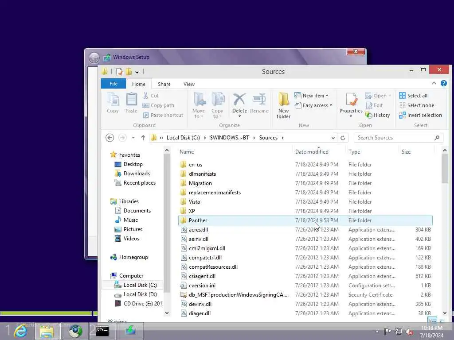Expand the dropdown after Sources in the path
This screenshot has height=340, width=454.
click(282, 138)
